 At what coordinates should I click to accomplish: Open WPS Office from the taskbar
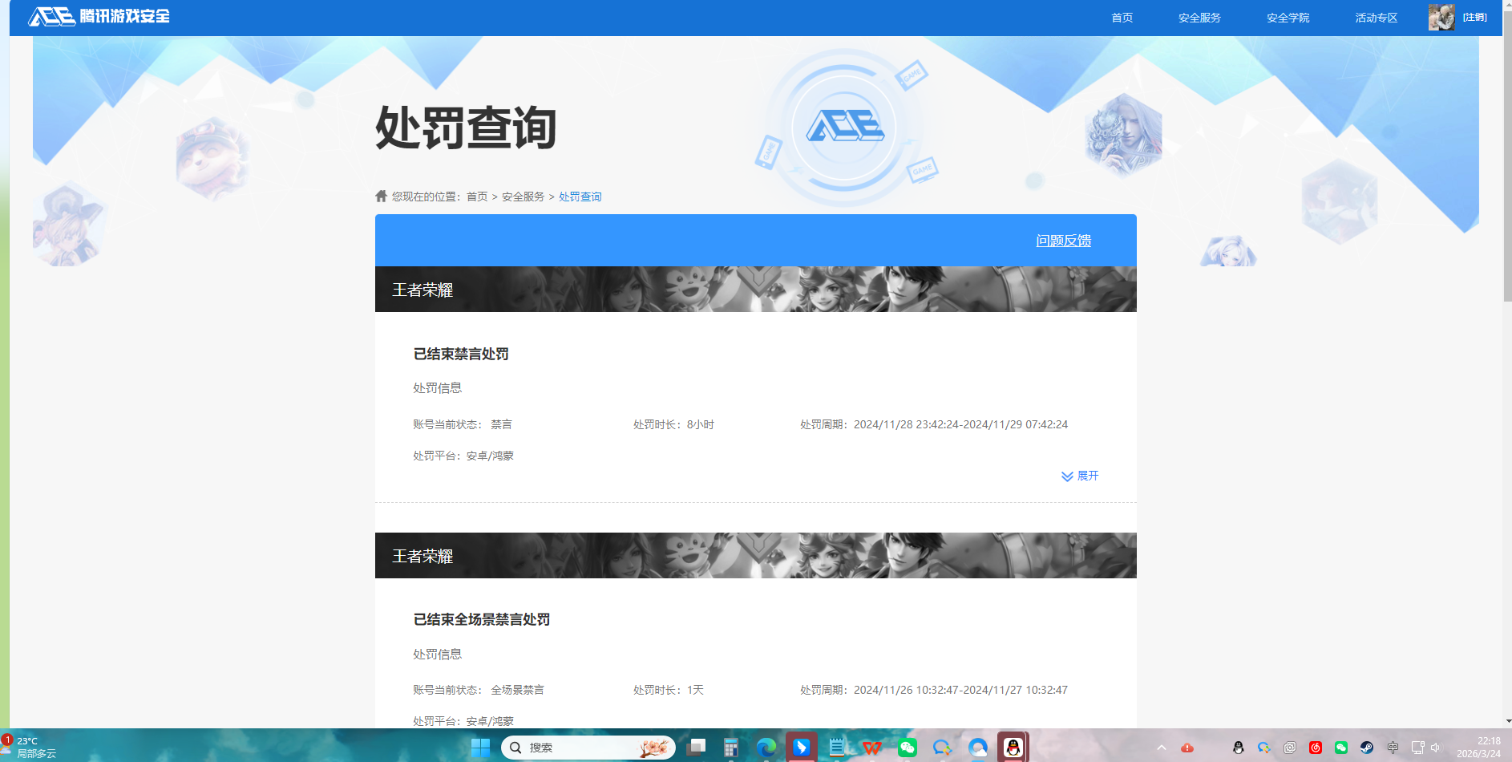[871, 748]
